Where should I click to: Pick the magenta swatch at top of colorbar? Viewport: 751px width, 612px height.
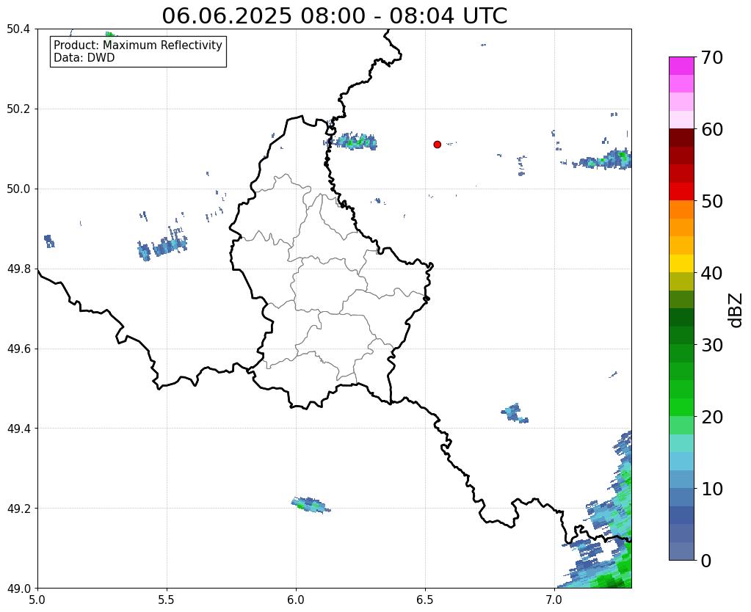pos(681,66)
